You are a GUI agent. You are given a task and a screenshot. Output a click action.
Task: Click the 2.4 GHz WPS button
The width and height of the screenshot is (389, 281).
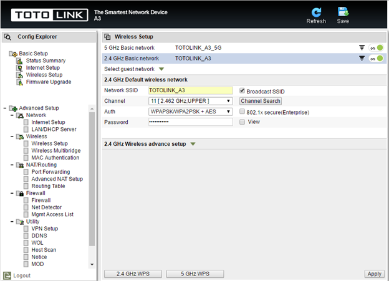coord(133,274)
